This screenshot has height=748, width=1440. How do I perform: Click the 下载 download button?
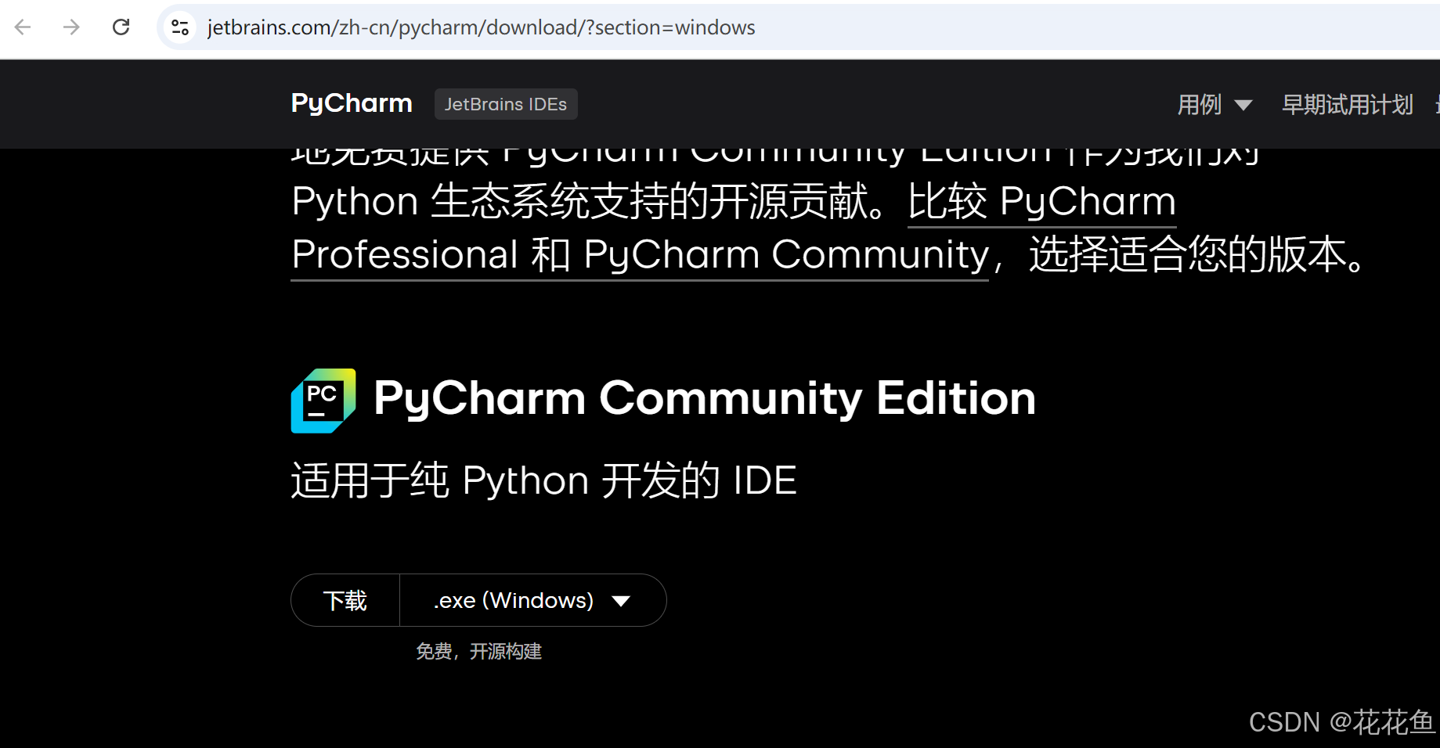click(x=345, y=600)
